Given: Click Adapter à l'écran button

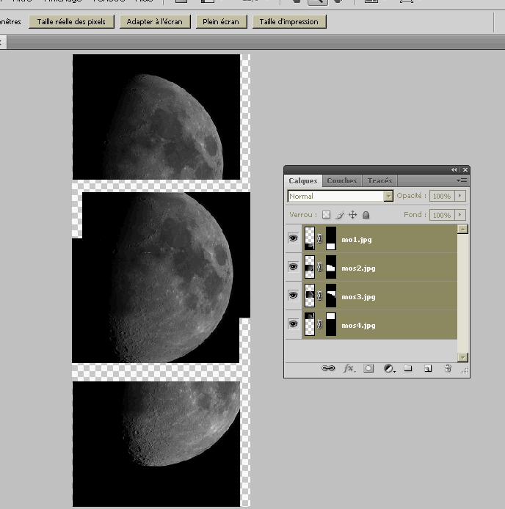Looking at the screenshot, I should click(155, 22).
